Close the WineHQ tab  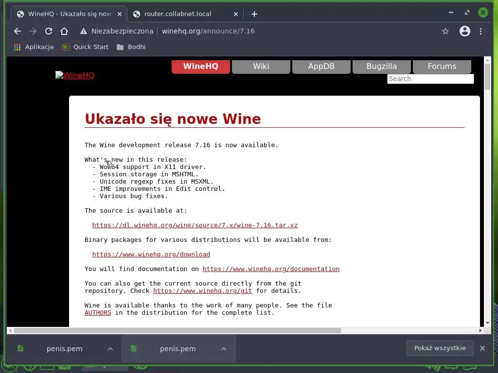click(120, 14)
